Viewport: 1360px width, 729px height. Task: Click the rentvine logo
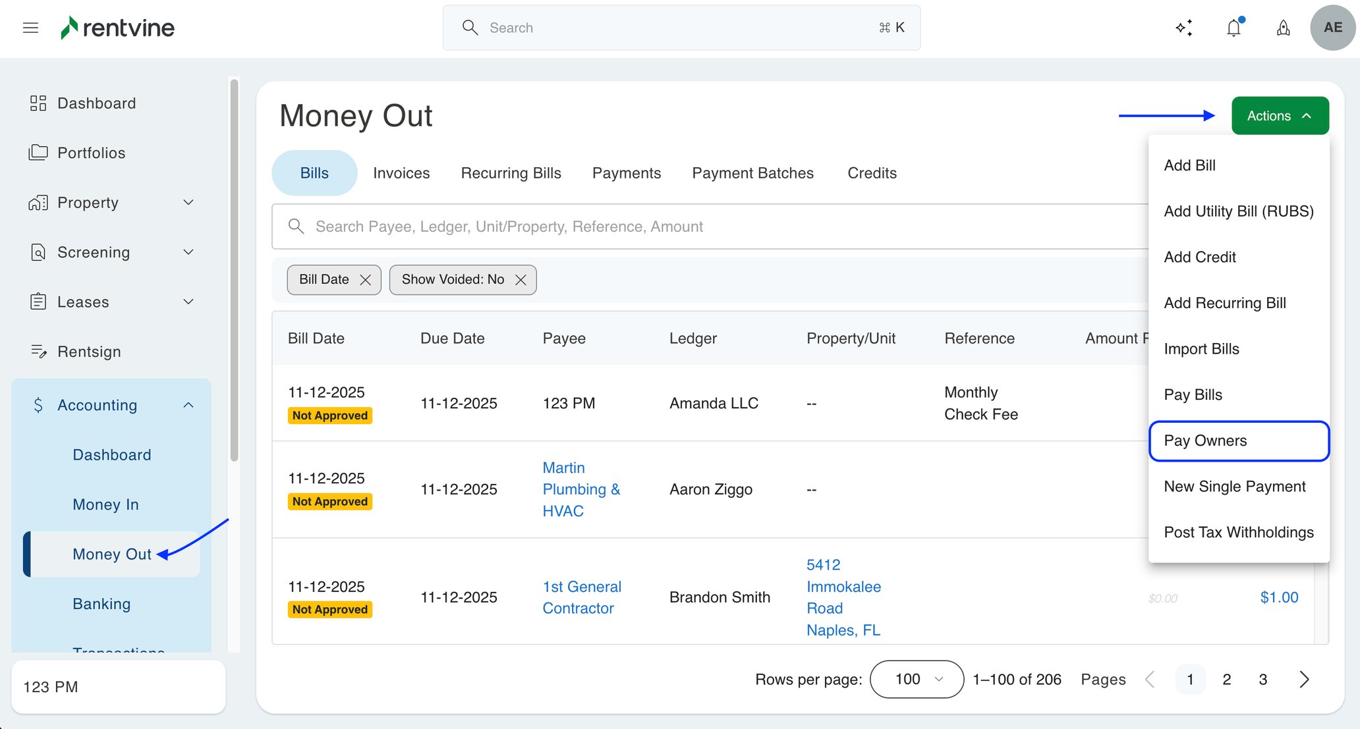tap(118, 28)
